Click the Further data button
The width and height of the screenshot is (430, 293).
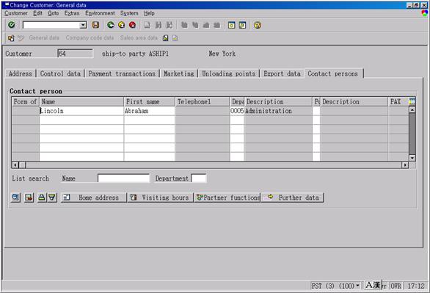(x=293, y=198)
